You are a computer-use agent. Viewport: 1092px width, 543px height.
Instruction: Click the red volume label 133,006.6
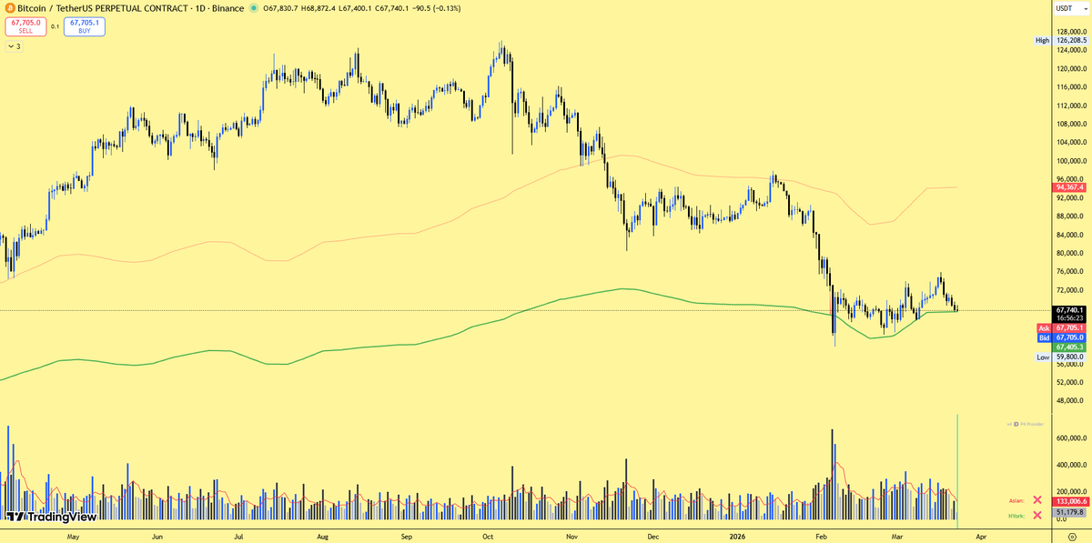[1071, 502]
